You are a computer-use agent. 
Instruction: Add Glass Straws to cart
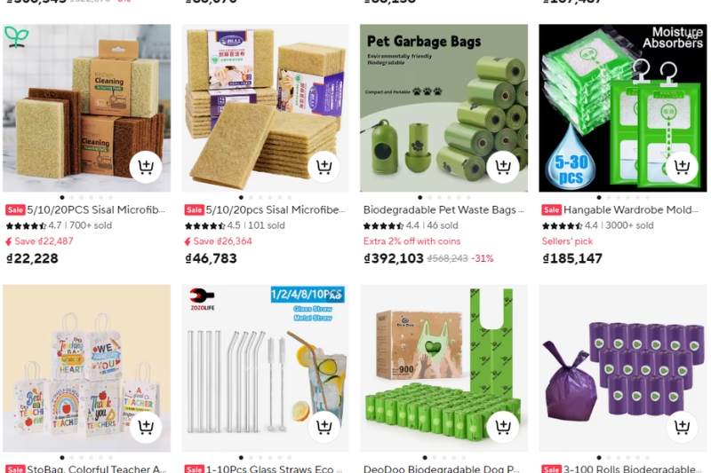324,427
